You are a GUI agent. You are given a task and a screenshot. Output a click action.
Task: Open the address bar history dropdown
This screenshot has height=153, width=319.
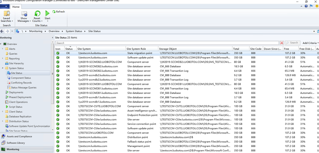tap(314, 31)
